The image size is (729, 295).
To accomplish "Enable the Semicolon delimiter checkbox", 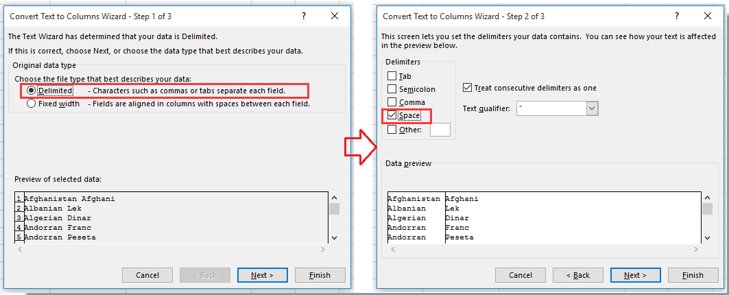I will 392,89.
